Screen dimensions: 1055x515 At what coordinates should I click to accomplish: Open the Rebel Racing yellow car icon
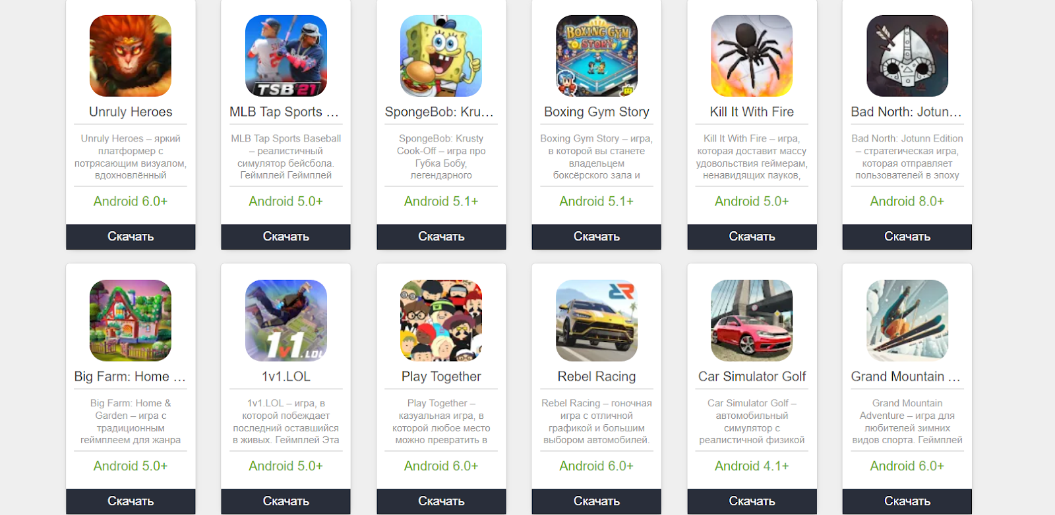point(597,321)
